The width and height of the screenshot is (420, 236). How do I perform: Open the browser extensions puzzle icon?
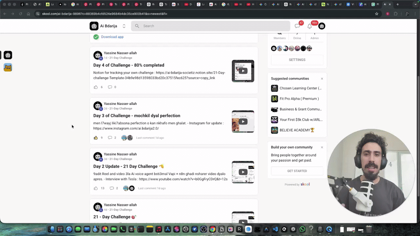pyautogui.click(x=396, y=14)
